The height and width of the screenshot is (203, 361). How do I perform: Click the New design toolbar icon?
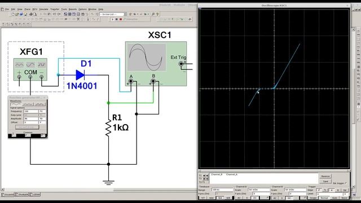point(13,14)
